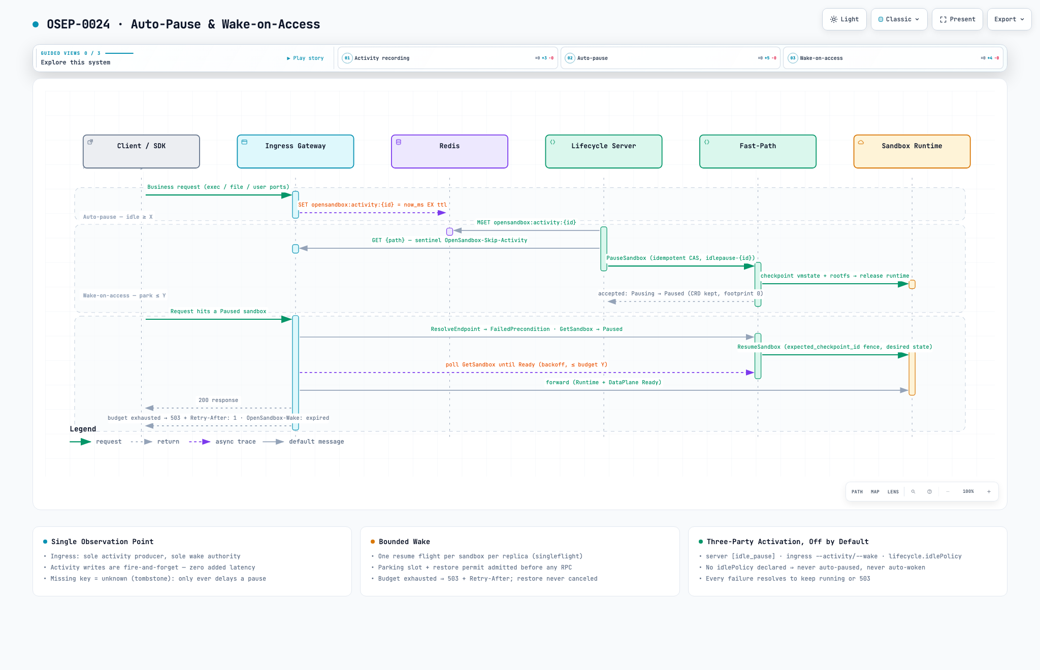This screenshot has height=670, width=1040.
Task: Open the Activity recording guided view
Action: [448, 58]
